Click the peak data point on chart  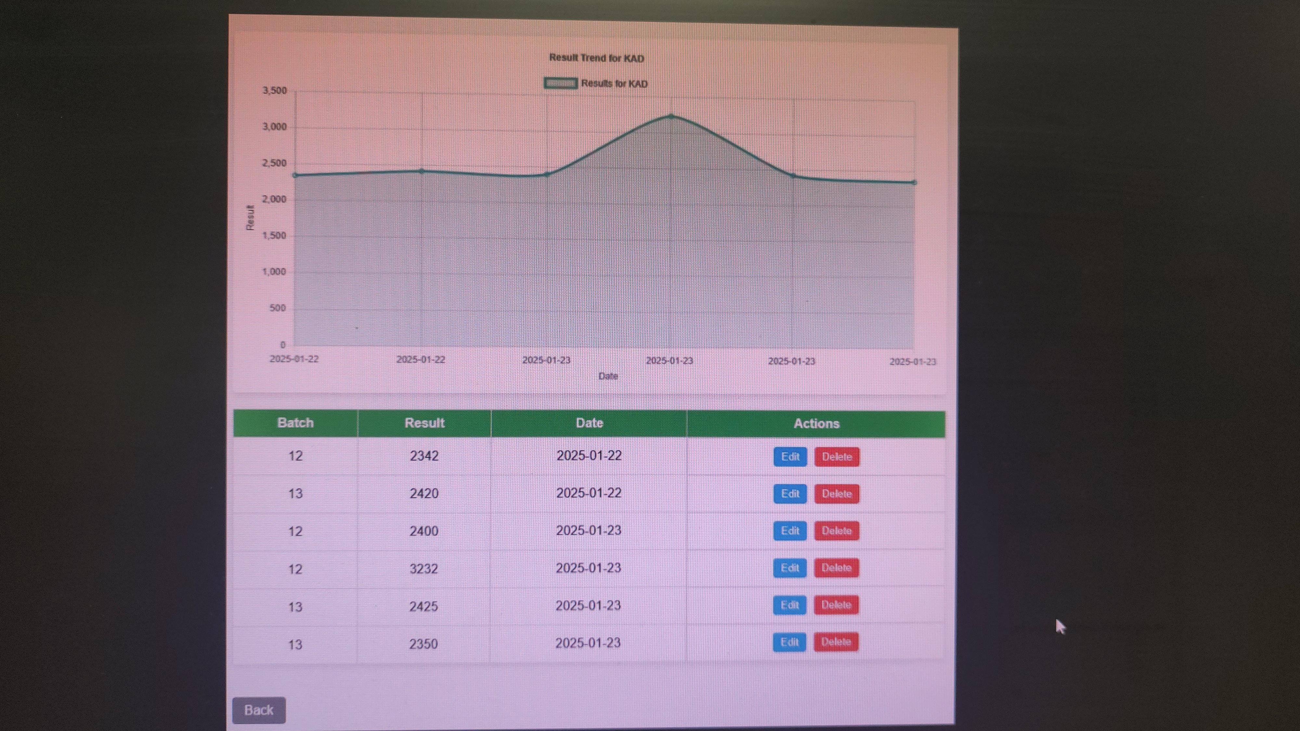coord(671,117)
